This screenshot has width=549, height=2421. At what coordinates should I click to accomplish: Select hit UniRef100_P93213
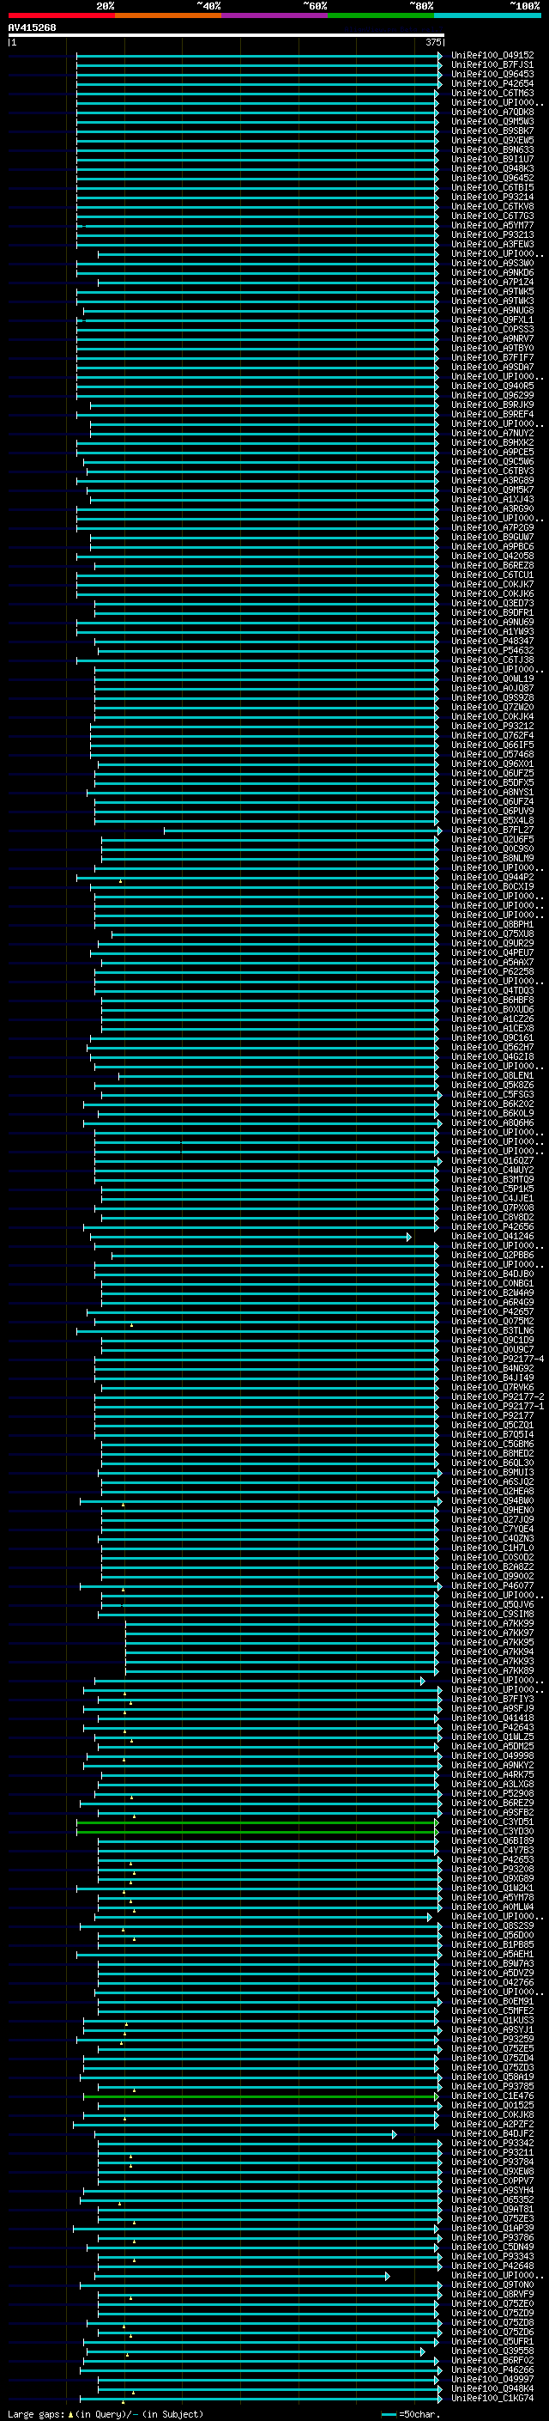pos(492,235)
